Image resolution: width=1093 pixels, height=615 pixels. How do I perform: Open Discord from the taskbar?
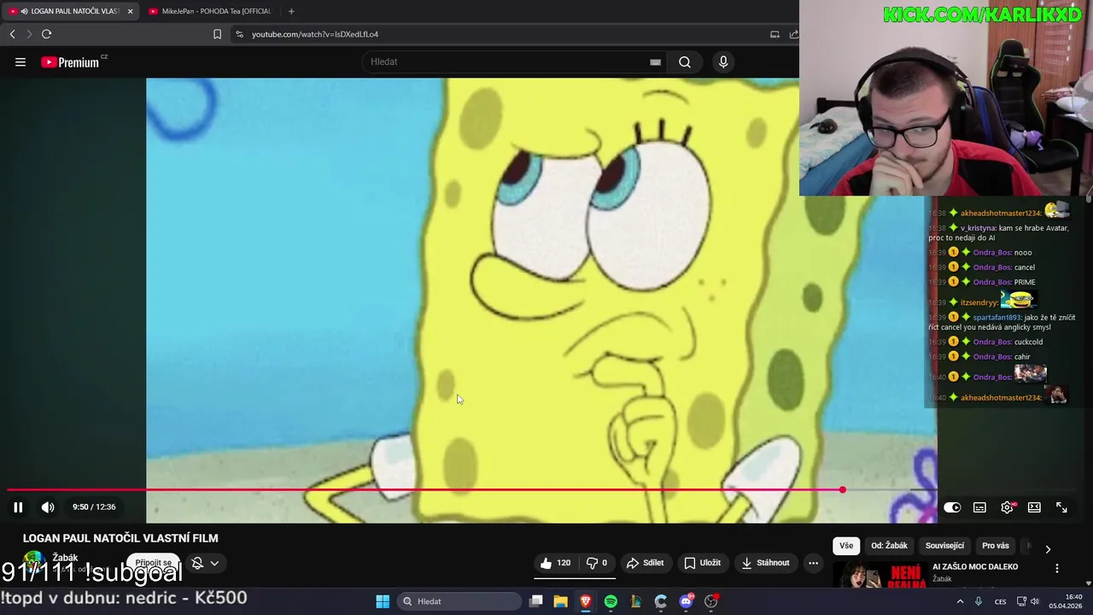tap(686, 601)
